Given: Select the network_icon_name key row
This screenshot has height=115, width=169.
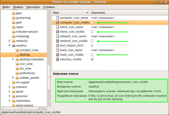Looking at the screenshot, I should pyautogui.click(x=73, y=36).
